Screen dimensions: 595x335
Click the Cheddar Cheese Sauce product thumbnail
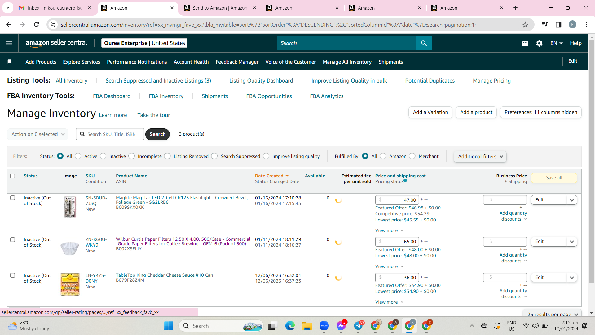pos(70,284)
